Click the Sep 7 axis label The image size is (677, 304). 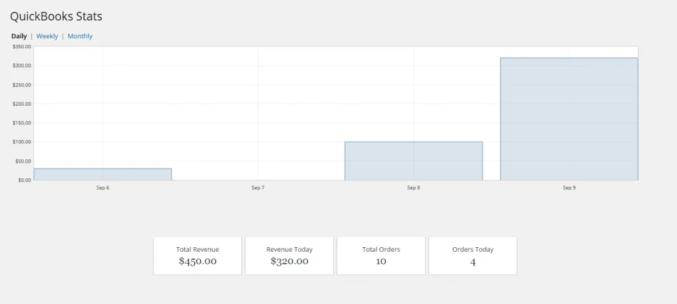point(258,188)
